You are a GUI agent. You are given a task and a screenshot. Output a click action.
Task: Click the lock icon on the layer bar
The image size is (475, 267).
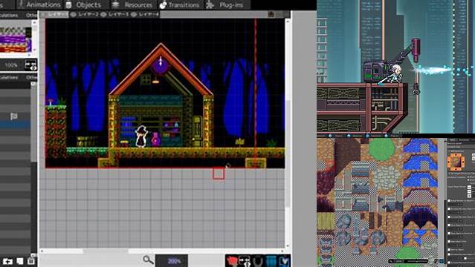271,14
